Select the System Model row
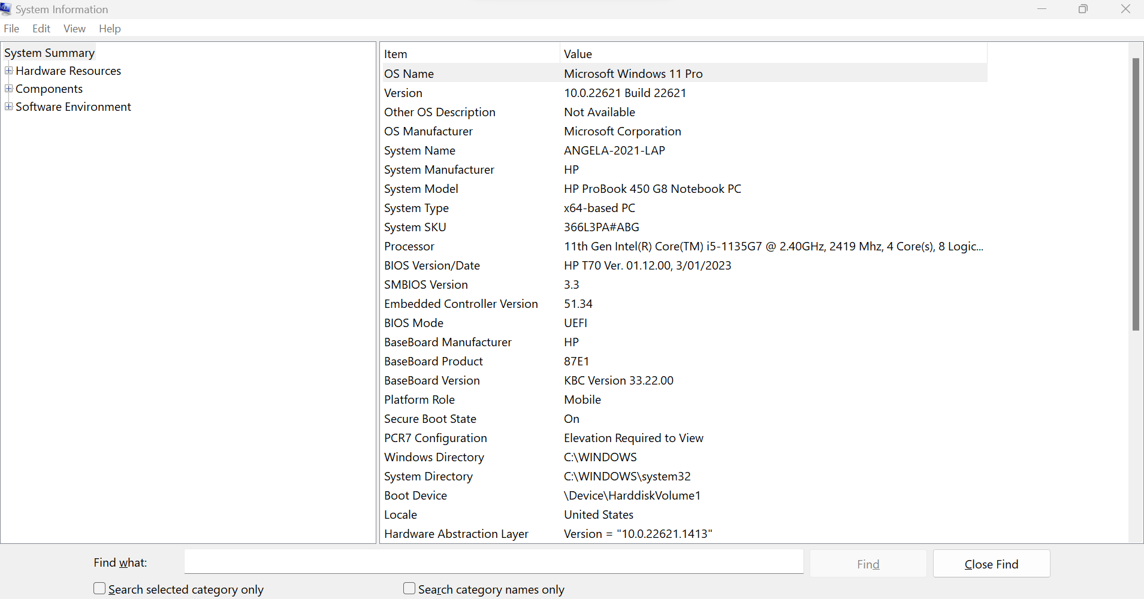1144x599 pixels. [x=685, y=189]
